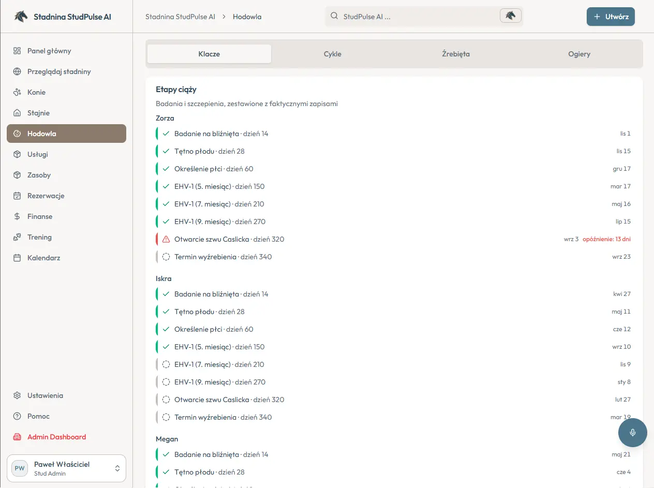Click the globe icon for Przeglądaj stadniny
Screen dimensions: 654x488
coord(17,71)
